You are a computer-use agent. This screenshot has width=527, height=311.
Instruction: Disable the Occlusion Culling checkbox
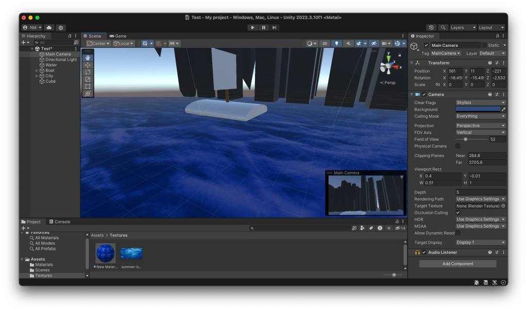[x=458, y=213]
